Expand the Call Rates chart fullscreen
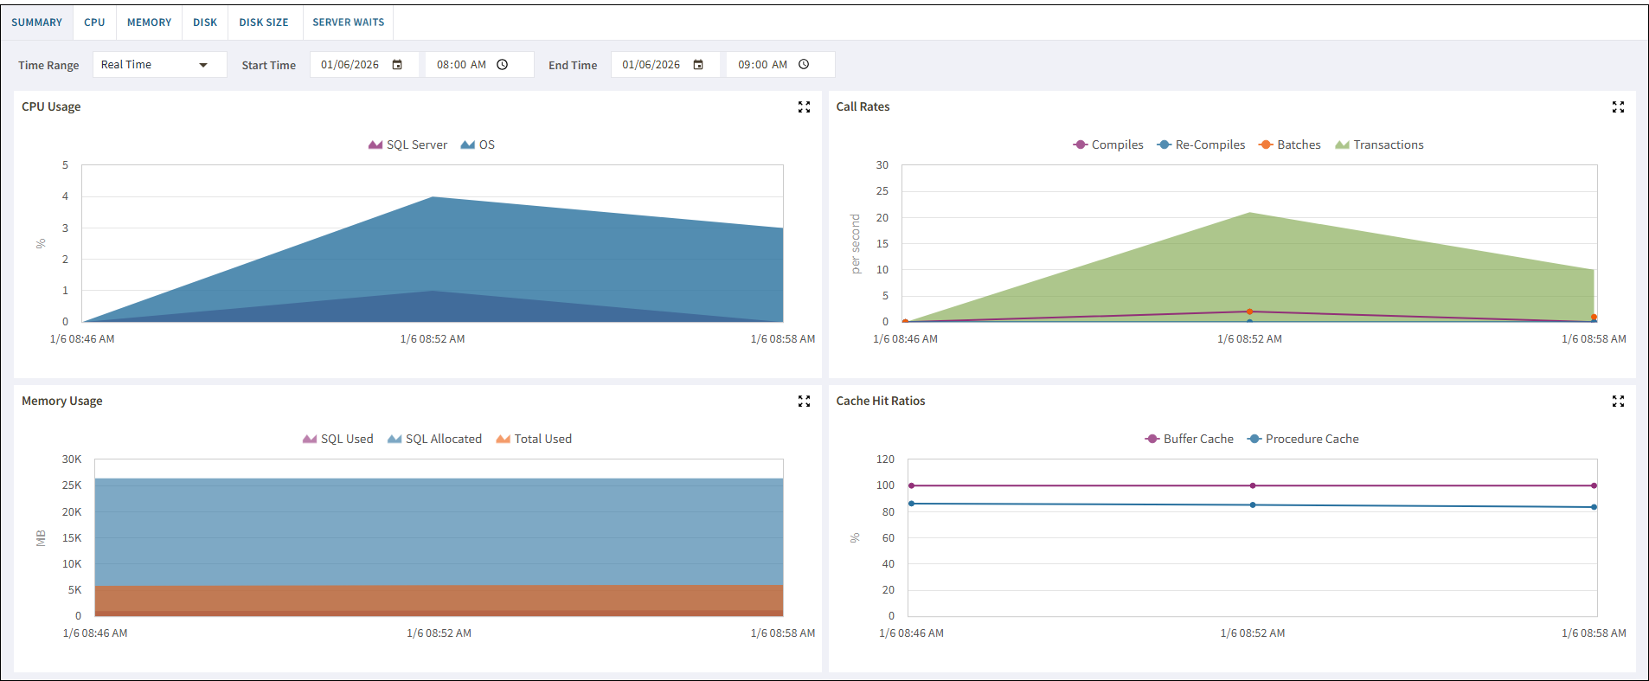The image size is (1649, 681). [1618, 107]
